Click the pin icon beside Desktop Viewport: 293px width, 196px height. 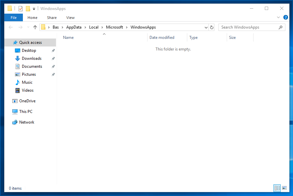[53, 50]
